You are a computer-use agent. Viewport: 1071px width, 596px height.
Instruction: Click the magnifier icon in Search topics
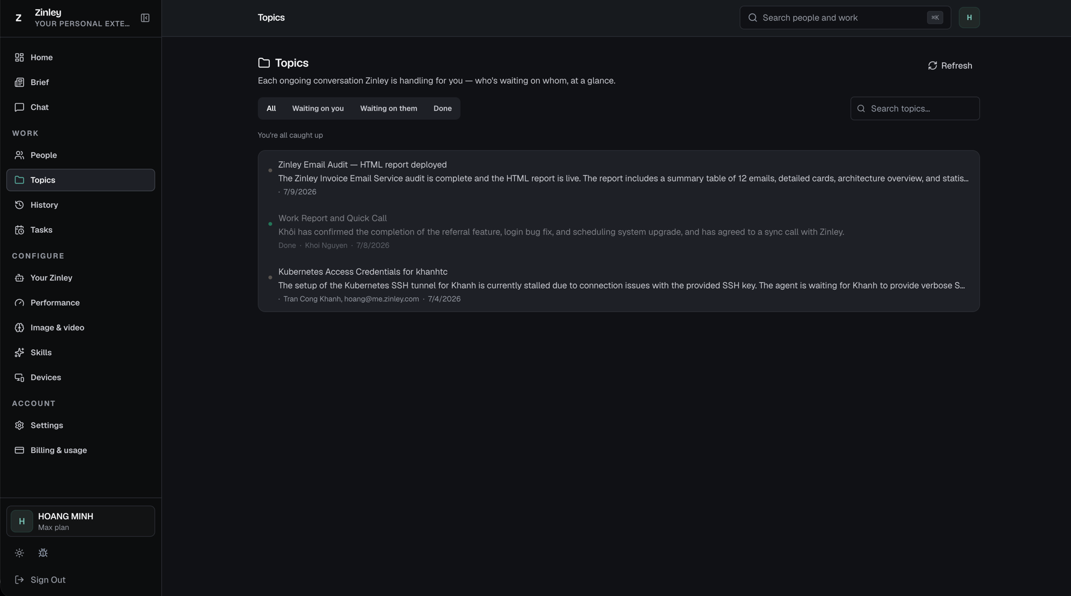[x=861, y=109]
